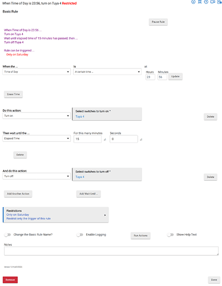
Task: Pause the rule
Action: (x=158, y=22)
